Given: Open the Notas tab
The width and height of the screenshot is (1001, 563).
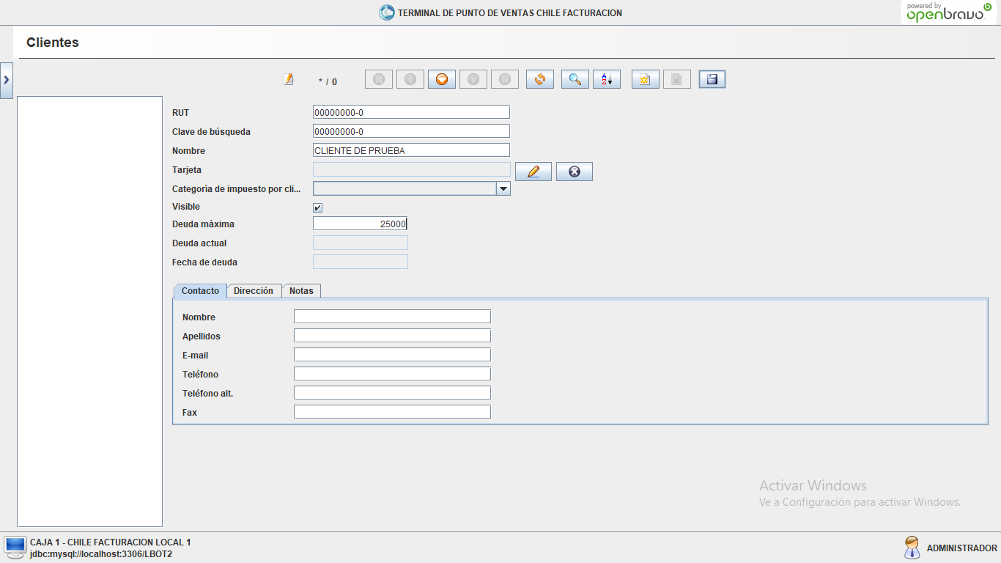Looking at the screenshot, I should pyautogui.click(x=301, y=291).
